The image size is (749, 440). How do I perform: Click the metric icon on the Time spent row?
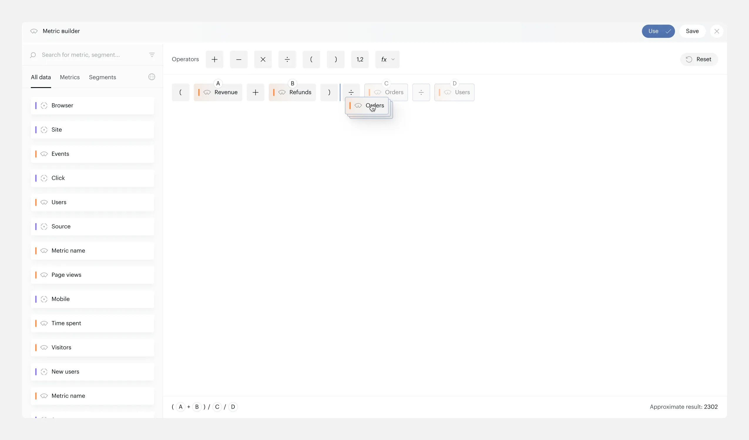(44, 323)
